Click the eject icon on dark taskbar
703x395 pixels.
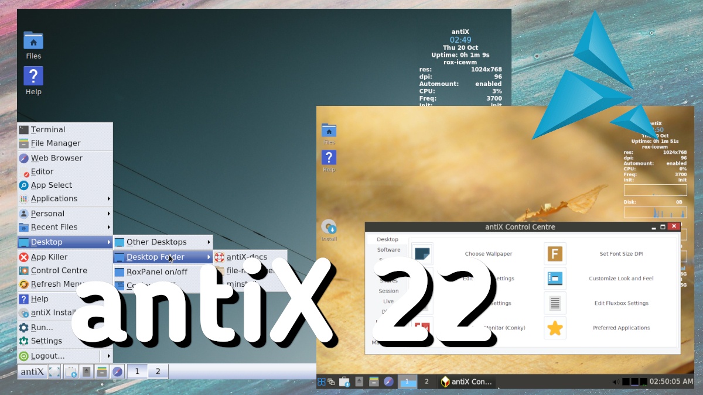click(359, 382)
